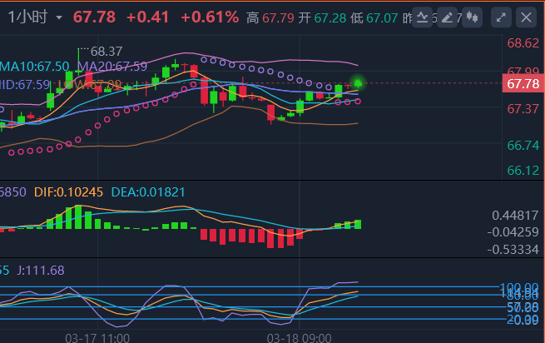Close the chart panel

coord(525,17)
